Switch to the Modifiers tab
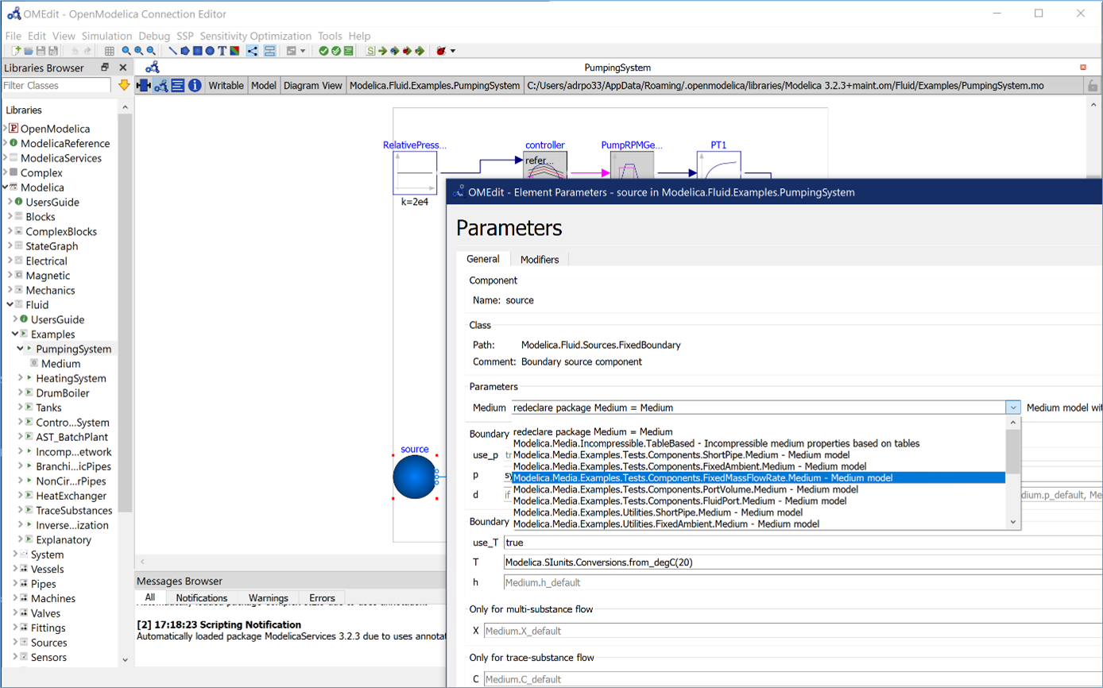 click(540, 260)
